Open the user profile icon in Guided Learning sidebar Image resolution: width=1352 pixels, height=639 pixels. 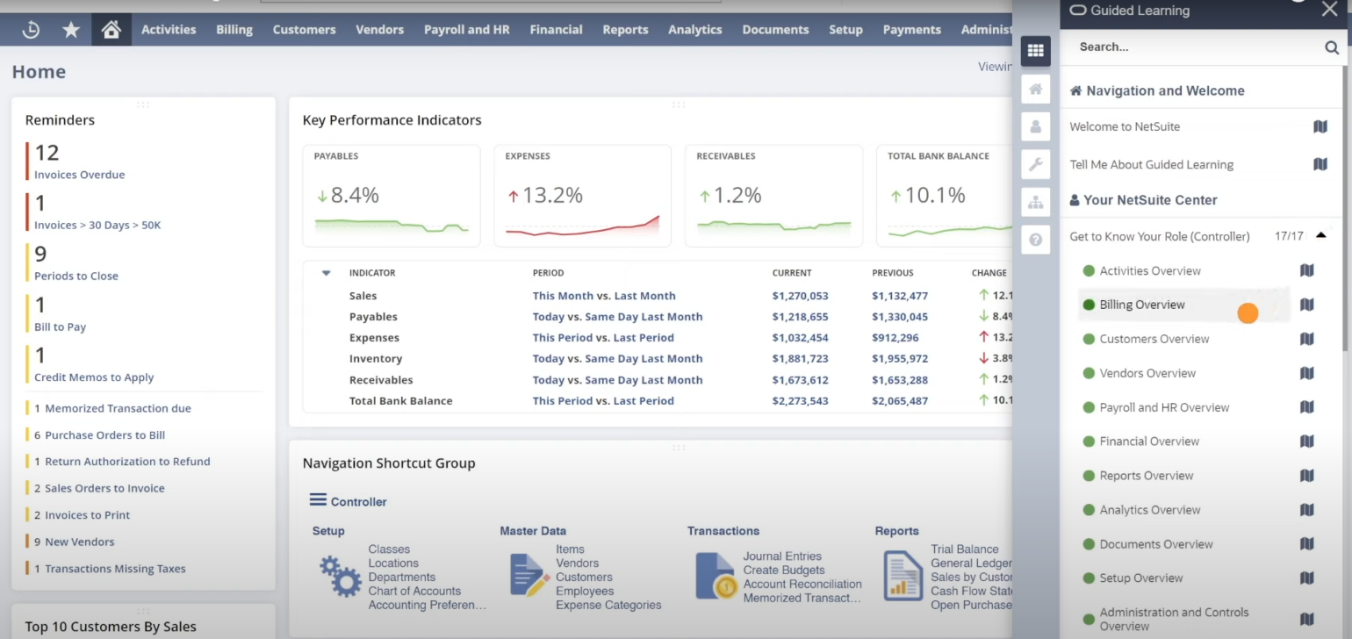1036,126
